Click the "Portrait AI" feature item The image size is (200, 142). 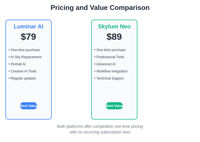[x=17, y=64]
